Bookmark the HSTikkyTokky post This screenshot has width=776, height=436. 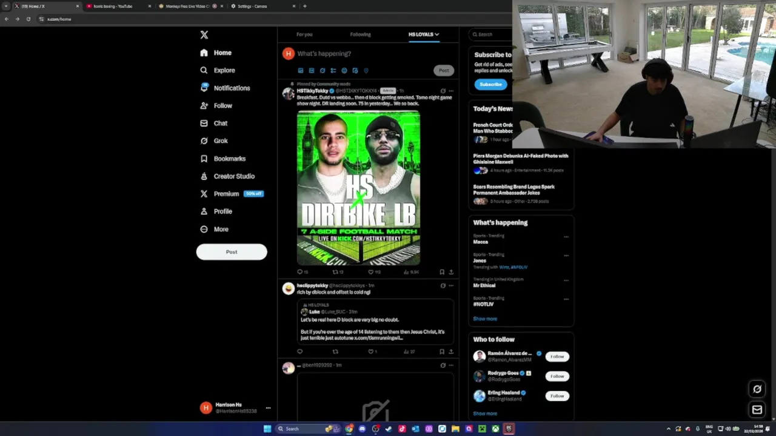(441, 272)
